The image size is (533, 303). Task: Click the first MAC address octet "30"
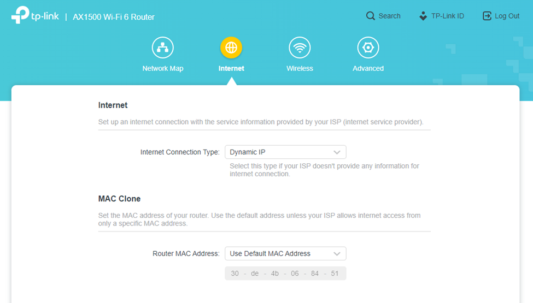(x=235, y=274)
